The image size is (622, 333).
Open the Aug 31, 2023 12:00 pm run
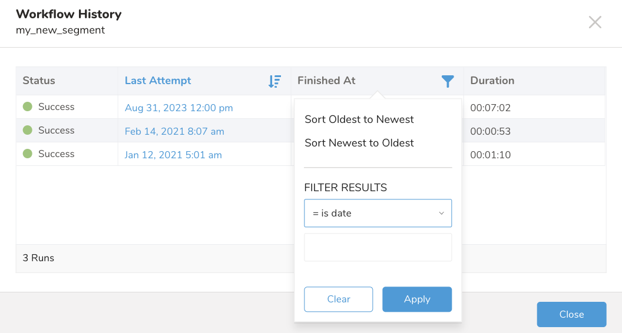point(179,108)
